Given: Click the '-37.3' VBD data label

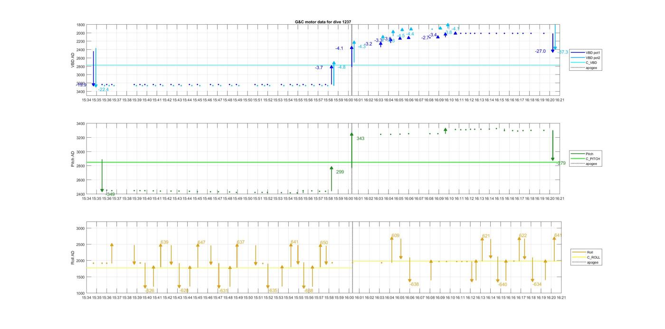Looking at the screenshot, I should (x=563, y=52).
